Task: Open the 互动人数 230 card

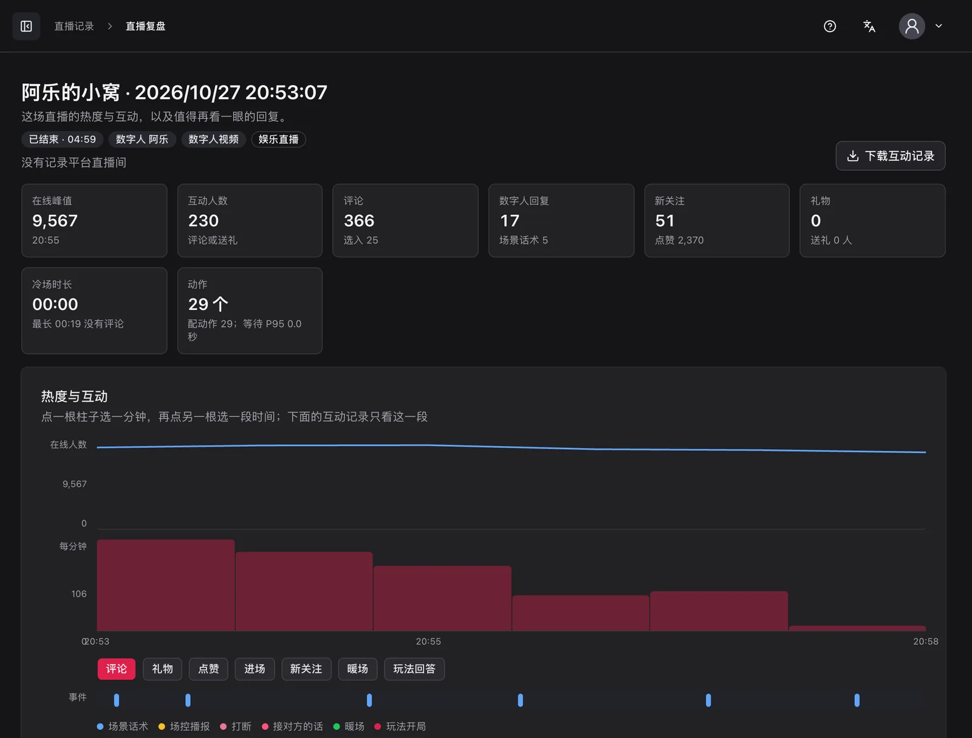Action: (250, 220)
